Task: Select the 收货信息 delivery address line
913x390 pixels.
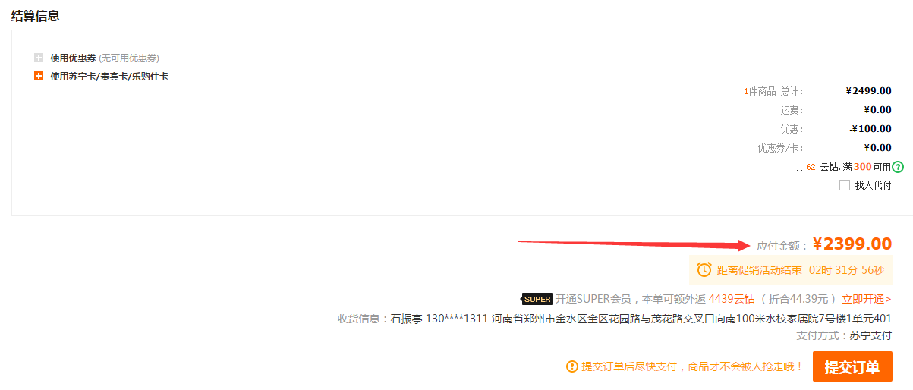Action: [x=615, y=319]
